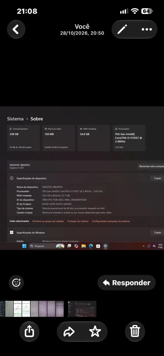
Task: Open Configurações avançadas do sistema link
Action: tap(111, 221)
